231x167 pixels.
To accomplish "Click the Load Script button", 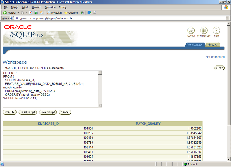I will click(x=28, y=112).
